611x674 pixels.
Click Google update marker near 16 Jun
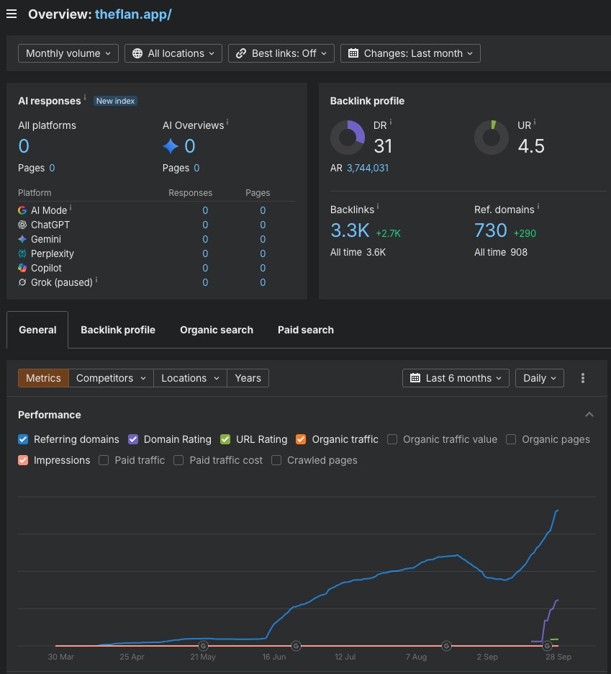(296, 646)
